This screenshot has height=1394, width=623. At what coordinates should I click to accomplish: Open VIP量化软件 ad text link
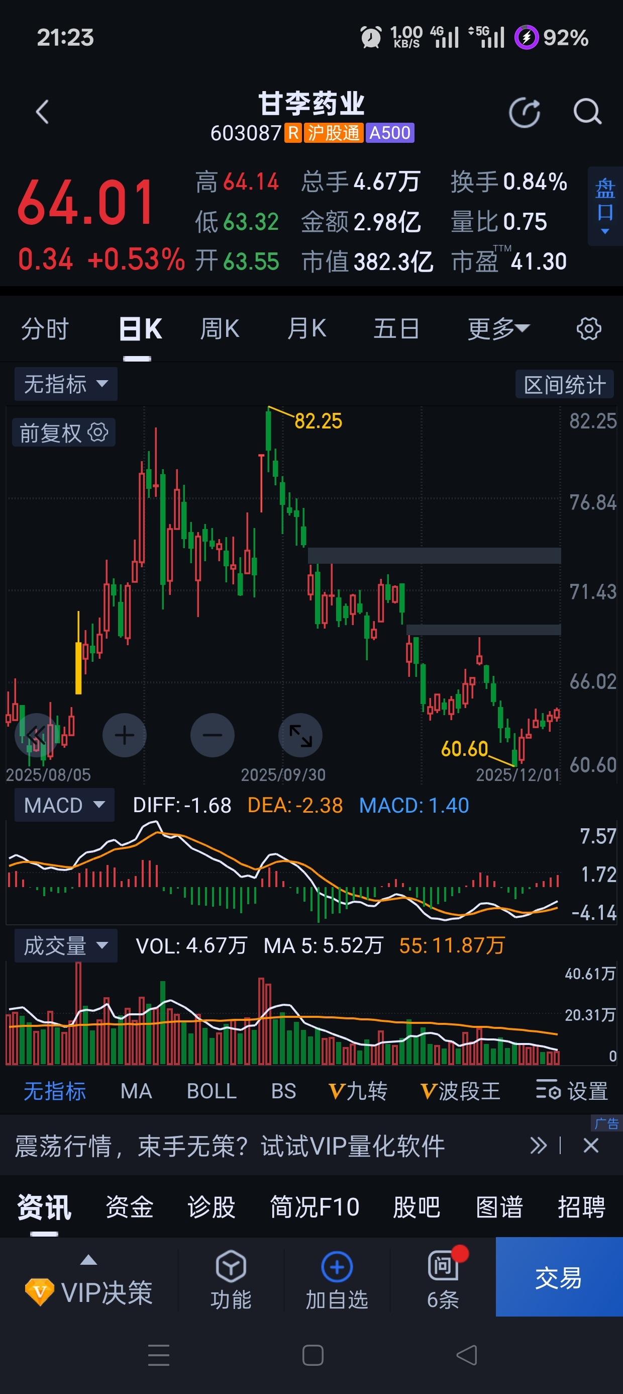(229, 1145)
